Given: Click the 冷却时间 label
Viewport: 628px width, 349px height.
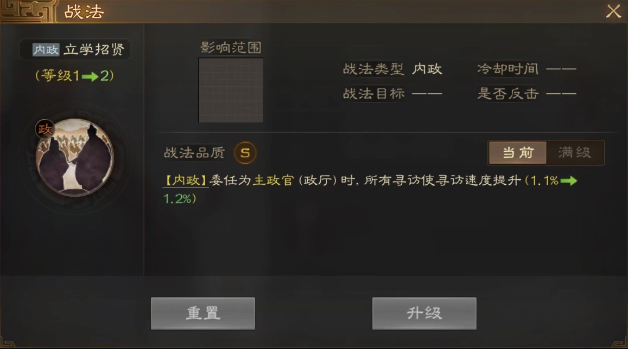Looking at the screenshot, I should (508, 69).
